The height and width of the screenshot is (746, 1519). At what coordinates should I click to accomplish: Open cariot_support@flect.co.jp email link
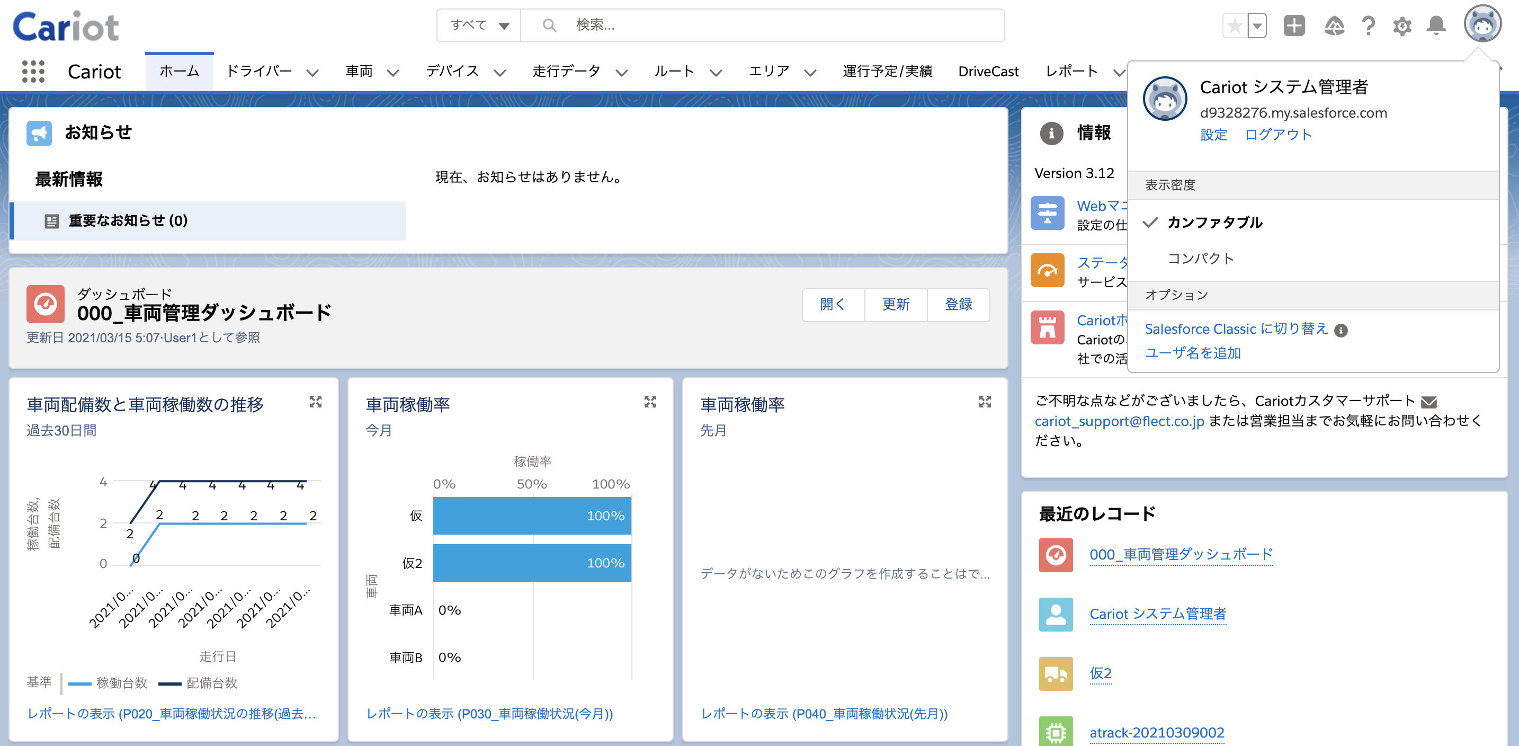tap(1119, 421)
